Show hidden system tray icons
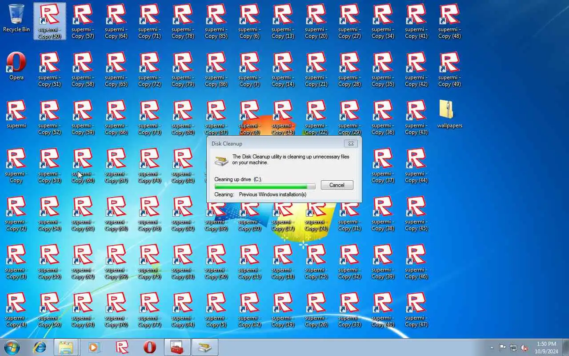Image resolution: width=569 pixels, height=356 pixels. 492,348
